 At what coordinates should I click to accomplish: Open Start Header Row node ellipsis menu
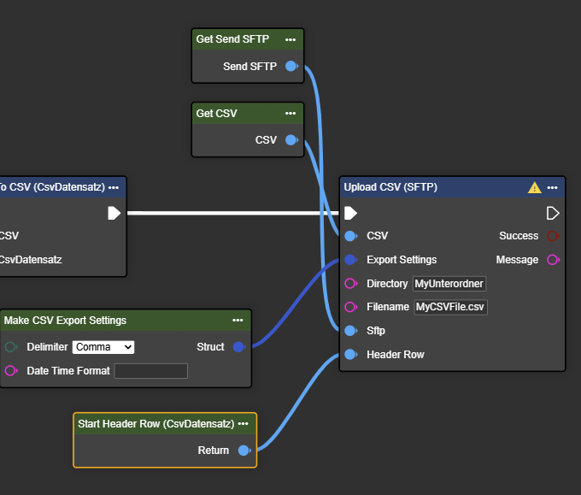244,423
